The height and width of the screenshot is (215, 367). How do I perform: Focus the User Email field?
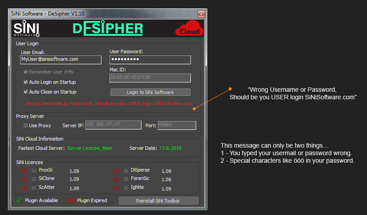point(60,59)
